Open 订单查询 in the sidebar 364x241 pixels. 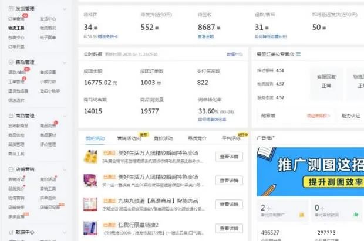coord(16,19)
